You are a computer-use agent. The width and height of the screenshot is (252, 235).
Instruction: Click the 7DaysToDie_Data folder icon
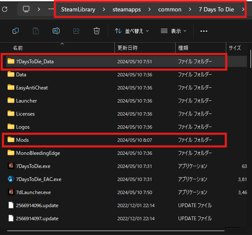(x=11, y=61)
